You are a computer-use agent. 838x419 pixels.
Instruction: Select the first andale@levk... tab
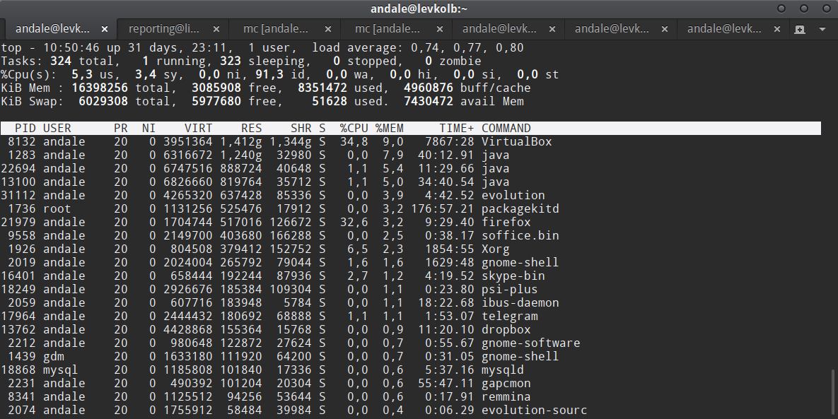pyautogui.click(x=52, y=29)
